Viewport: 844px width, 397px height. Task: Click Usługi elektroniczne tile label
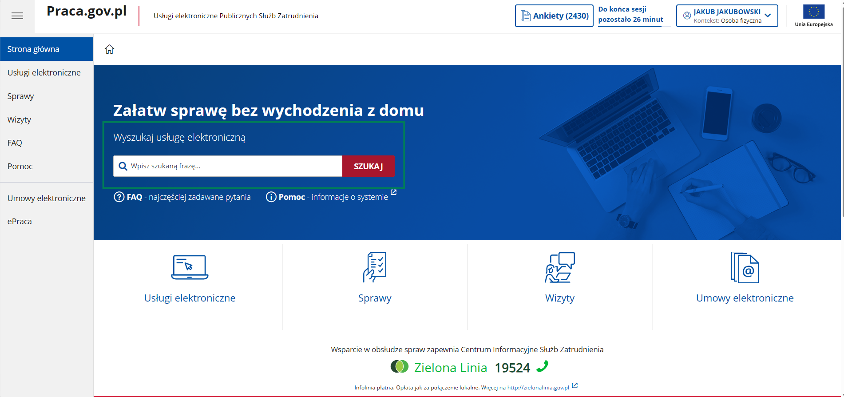coord(190,298)
